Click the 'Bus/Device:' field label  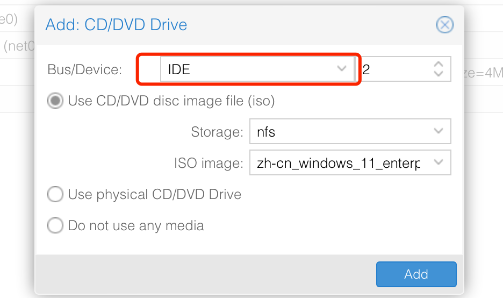click(x=85, y=69)
